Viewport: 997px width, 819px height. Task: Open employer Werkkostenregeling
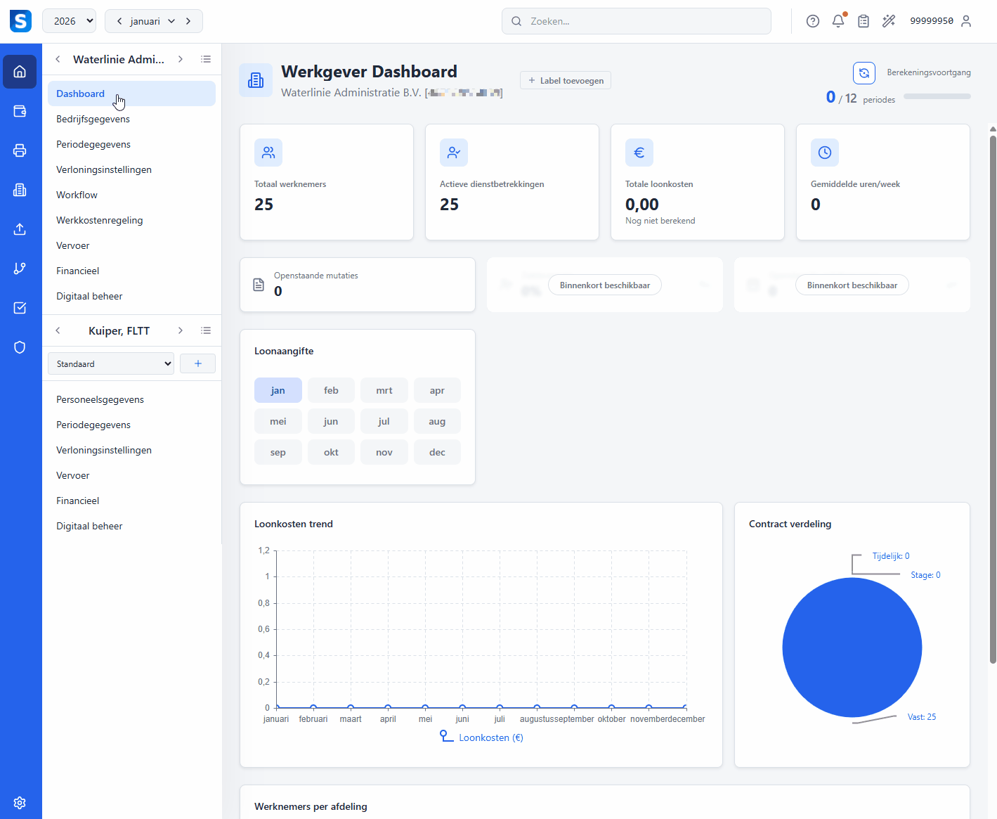coord(131,220)
